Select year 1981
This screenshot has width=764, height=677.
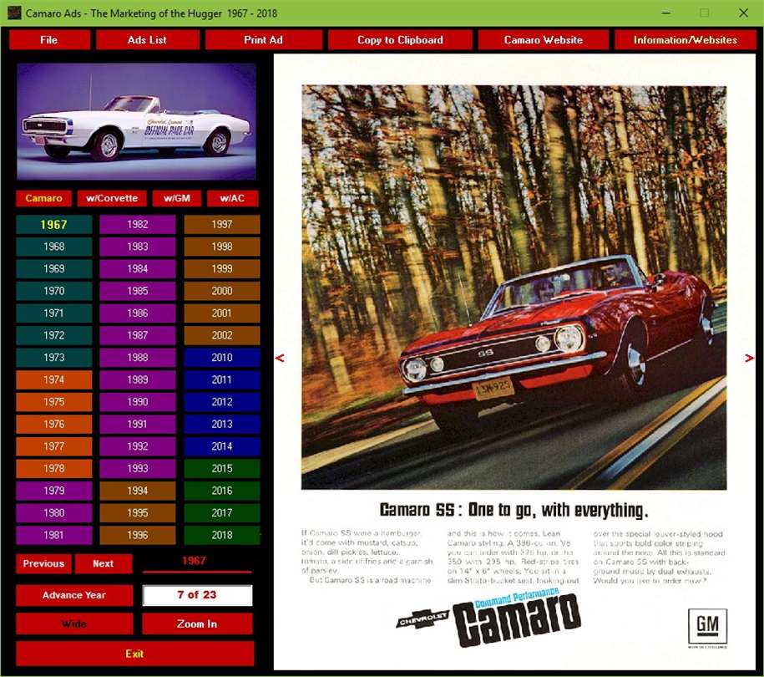pyautogui.click(x=54, y=535)
